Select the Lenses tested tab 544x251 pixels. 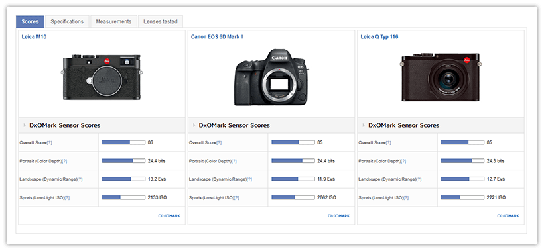click(x=161, y=21)
